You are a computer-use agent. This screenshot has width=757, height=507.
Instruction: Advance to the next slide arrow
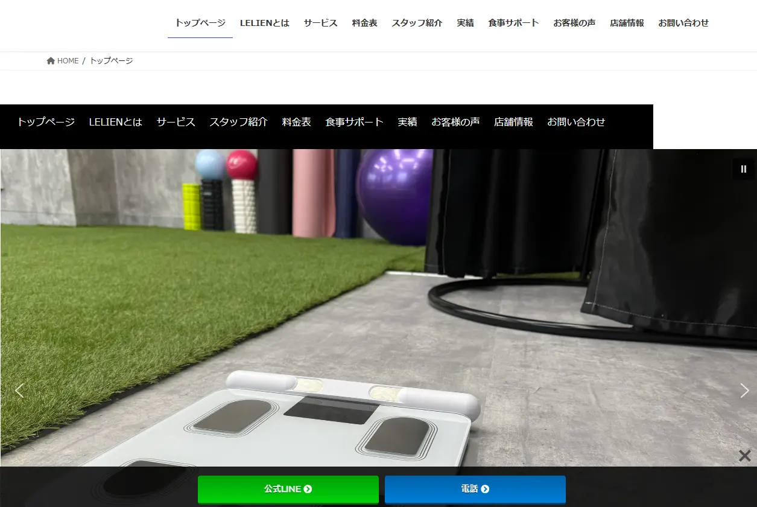point(744,391)
